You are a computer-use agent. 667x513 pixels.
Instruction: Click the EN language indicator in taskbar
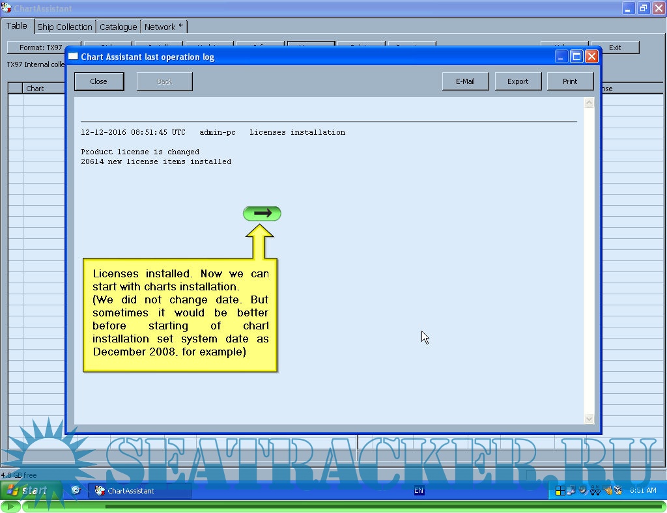coord(418,491)
